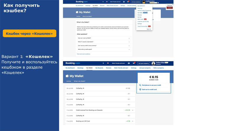Open currency selector on madhavi misra page
This screenshot has width=233, height=131.
(103, 2)
